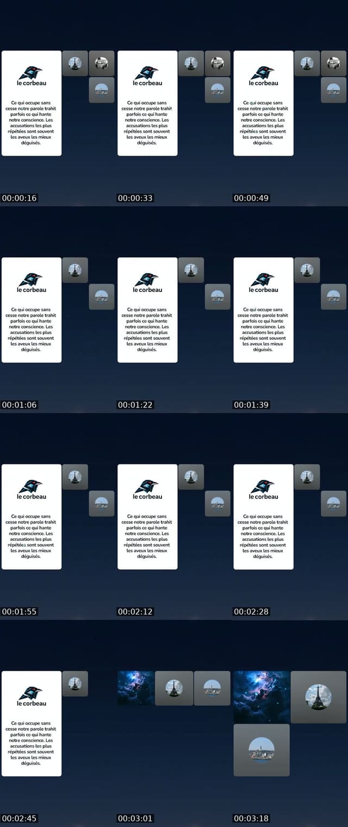Click the Eiffel Tower thumbnail in frame 00:00:16
Screen dimensions: 348x827
(x=75, y=63)
